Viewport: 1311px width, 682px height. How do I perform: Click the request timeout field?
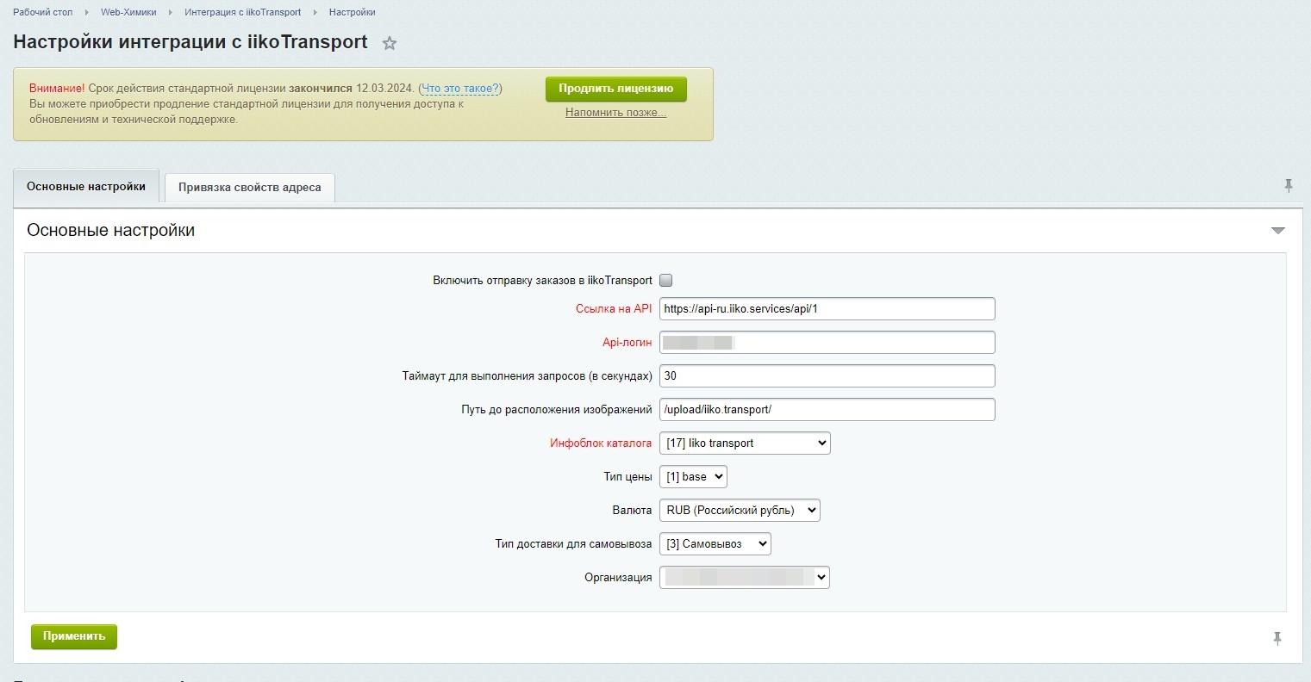click(x=827, y=376)
